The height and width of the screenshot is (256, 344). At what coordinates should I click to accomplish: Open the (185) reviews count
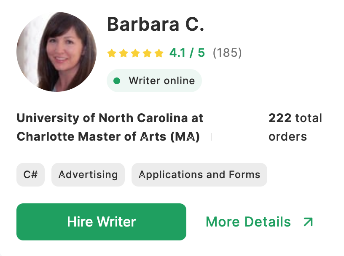[x=227, y=53]
